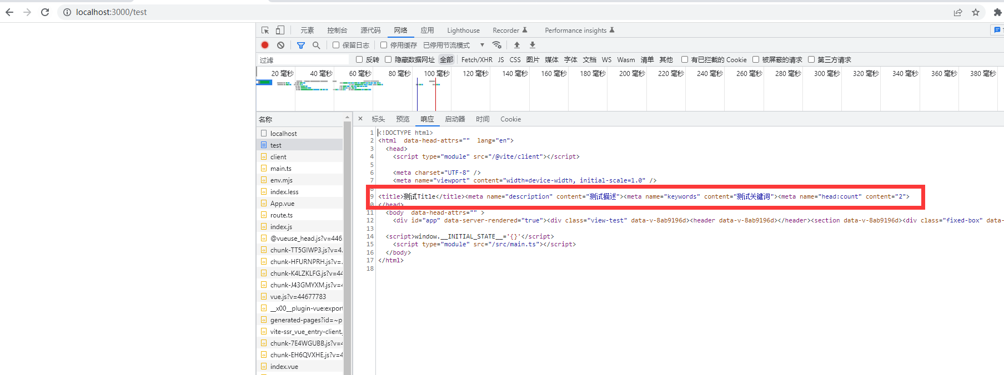Filter requests by CSS type
The height and width of the screenshot is (375, 1004).
point(515,59)
